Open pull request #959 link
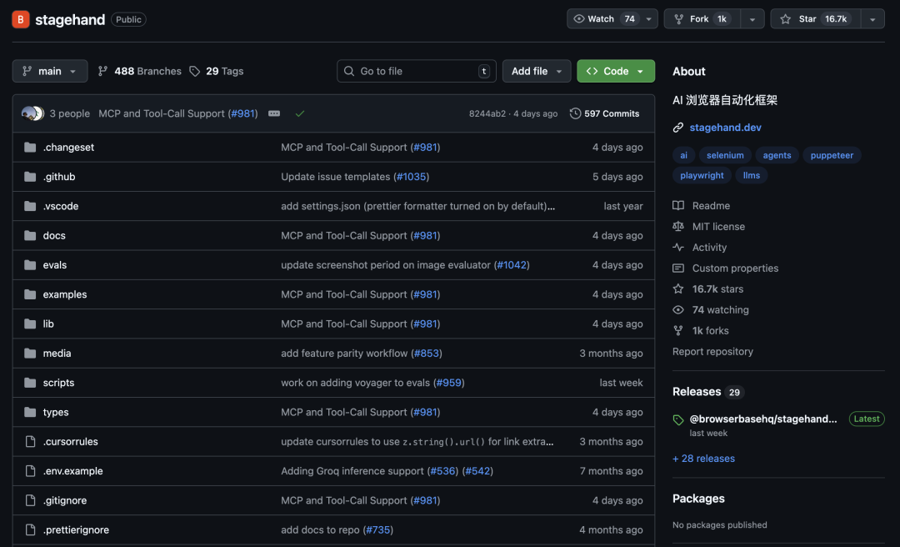Image resolution: width=900 pixels, height=547 pixels. pyautogui.click(x=449, y=383)
